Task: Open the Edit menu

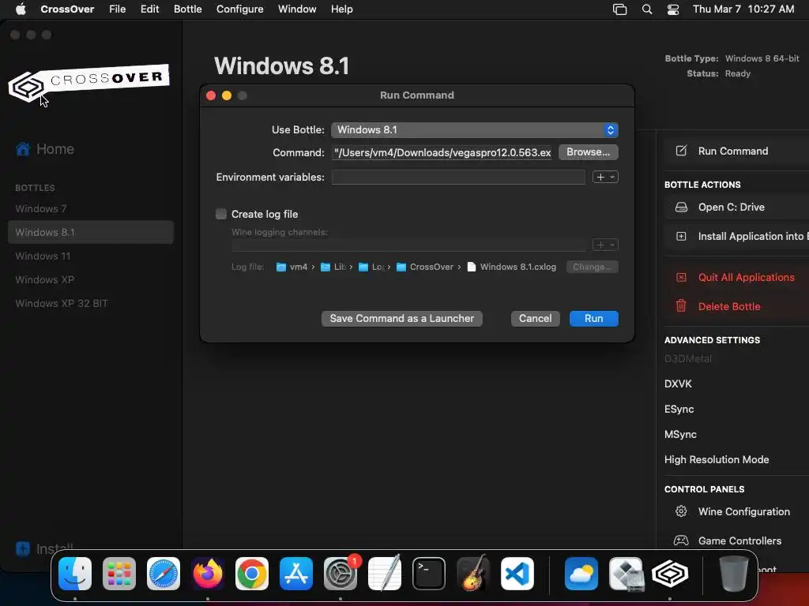Action: tap(149, 9)
